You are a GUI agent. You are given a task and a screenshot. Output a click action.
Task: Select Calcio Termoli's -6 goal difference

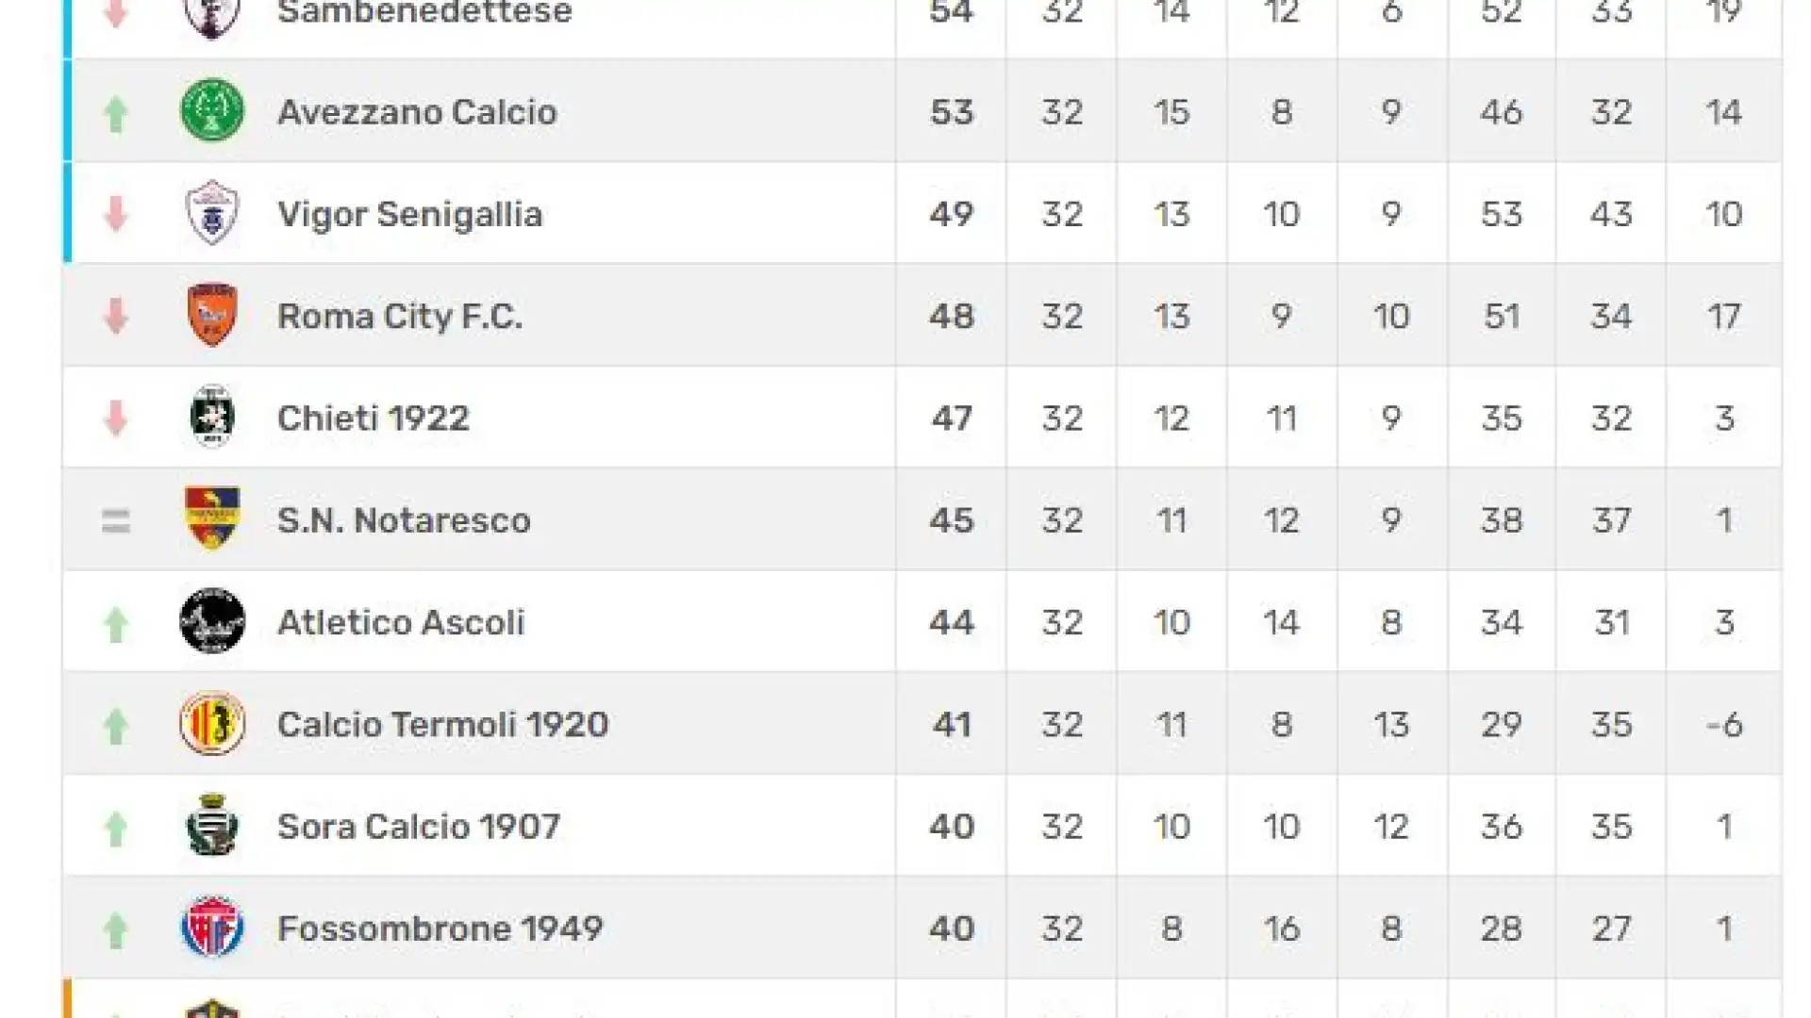tap(1723, 724)
